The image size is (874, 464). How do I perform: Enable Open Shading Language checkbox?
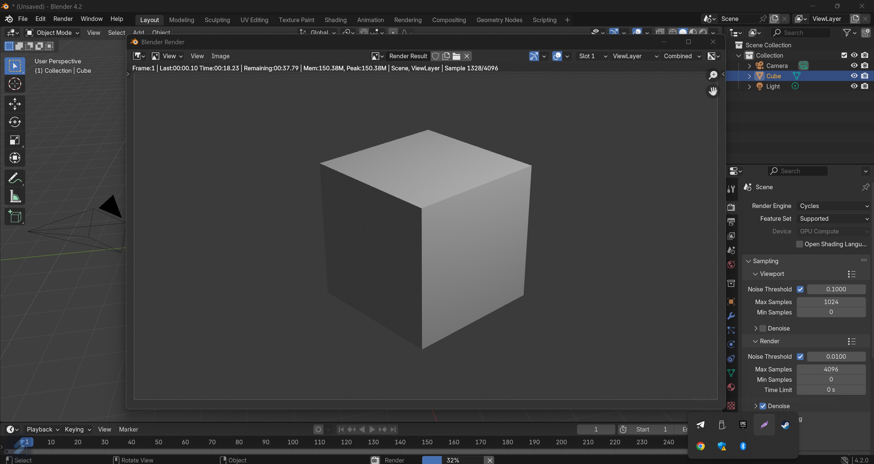pyautogui.click(x=799, y=244)
